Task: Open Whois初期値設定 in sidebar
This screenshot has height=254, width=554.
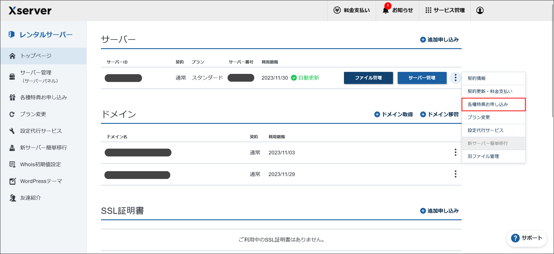Action: 43,165
